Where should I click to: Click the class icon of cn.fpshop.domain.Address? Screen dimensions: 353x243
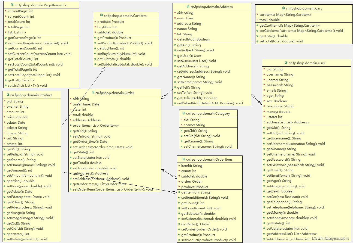pyautogui.click(x=188, y=7)
